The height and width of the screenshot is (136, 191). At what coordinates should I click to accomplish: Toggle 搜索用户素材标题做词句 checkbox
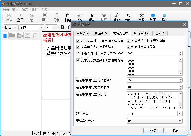click(78, 47)
